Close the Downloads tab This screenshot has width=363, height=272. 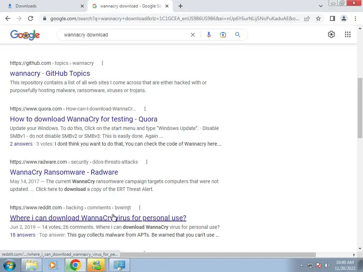[82, 6]
